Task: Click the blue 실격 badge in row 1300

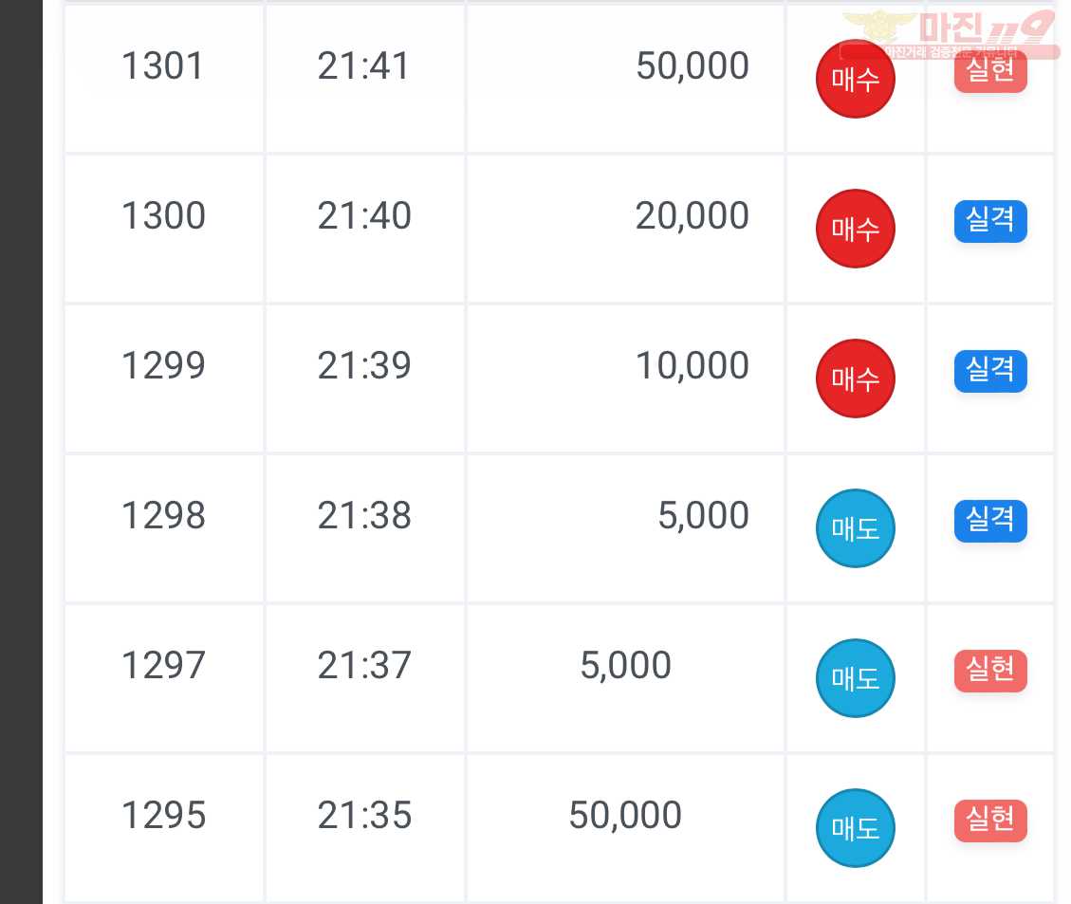Action: 990,221
